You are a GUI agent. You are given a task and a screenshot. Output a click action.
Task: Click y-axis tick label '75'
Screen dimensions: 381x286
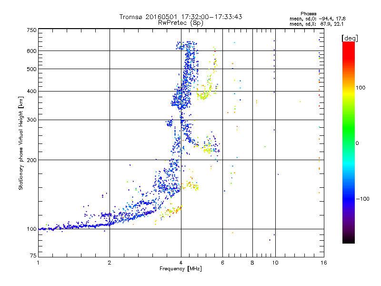33,255
